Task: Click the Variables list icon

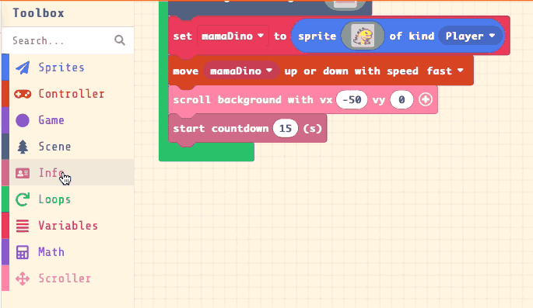Action: pyautogui.click(x=23, y=226)
